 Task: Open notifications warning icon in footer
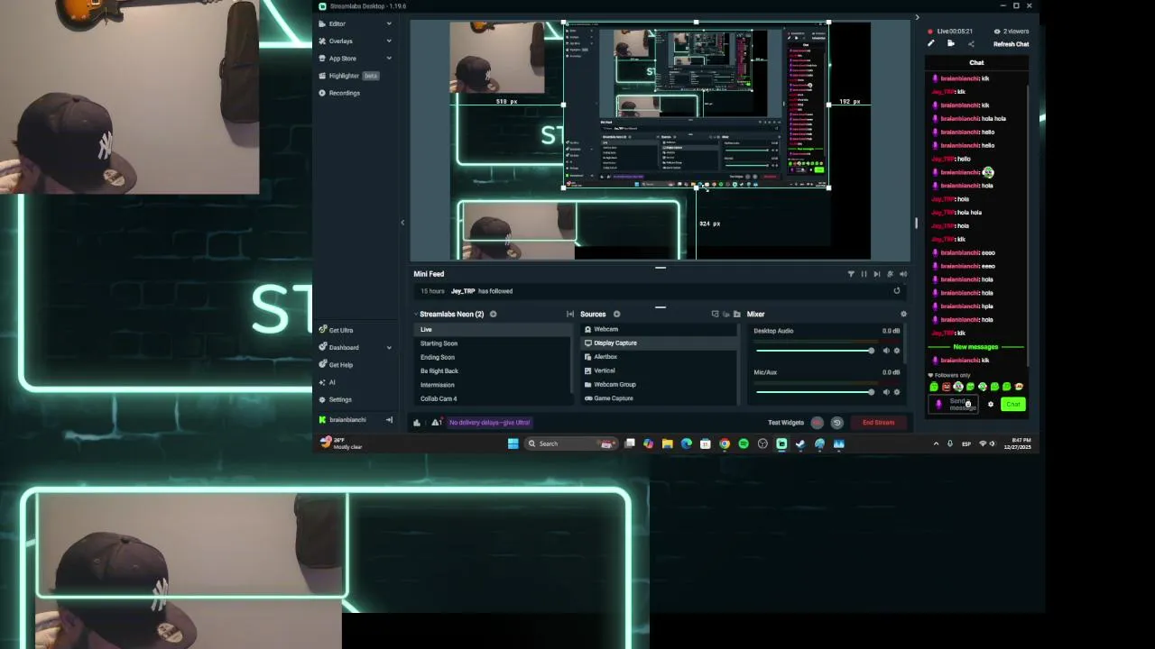point(437,423)
